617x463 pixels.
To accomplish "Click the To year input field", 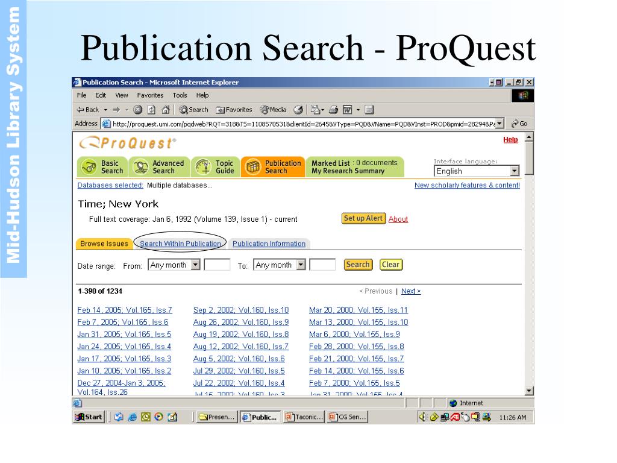I will [323, 265].
